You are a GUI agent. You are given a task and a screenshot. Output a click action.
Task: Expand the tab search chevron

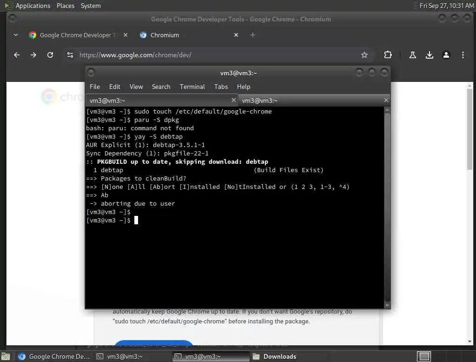pyautogui.click(x=16, y=35)
